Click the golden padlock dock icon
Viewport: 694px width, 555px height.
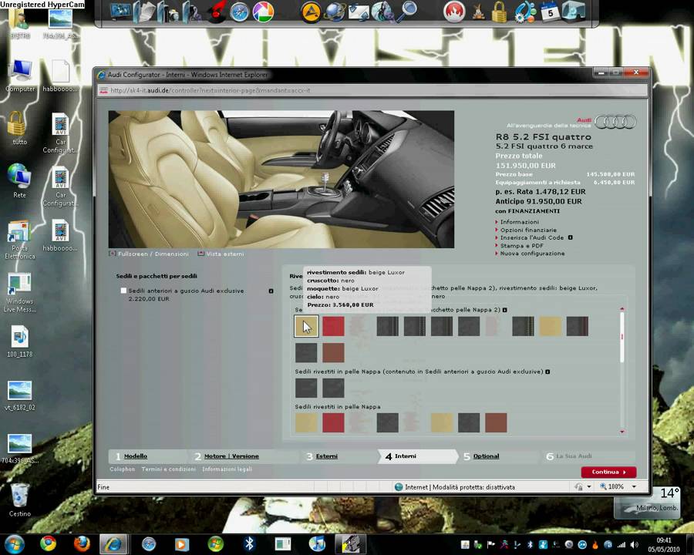[499, 12]
